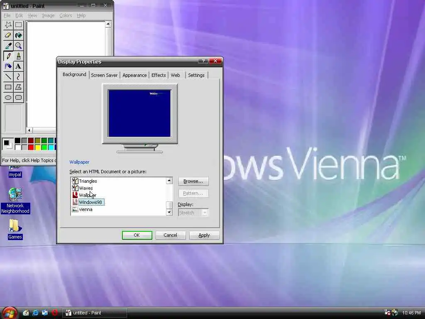Select the Text tool in Paint
Viewport: 425px width, 319px height.
tap(18, 66)
